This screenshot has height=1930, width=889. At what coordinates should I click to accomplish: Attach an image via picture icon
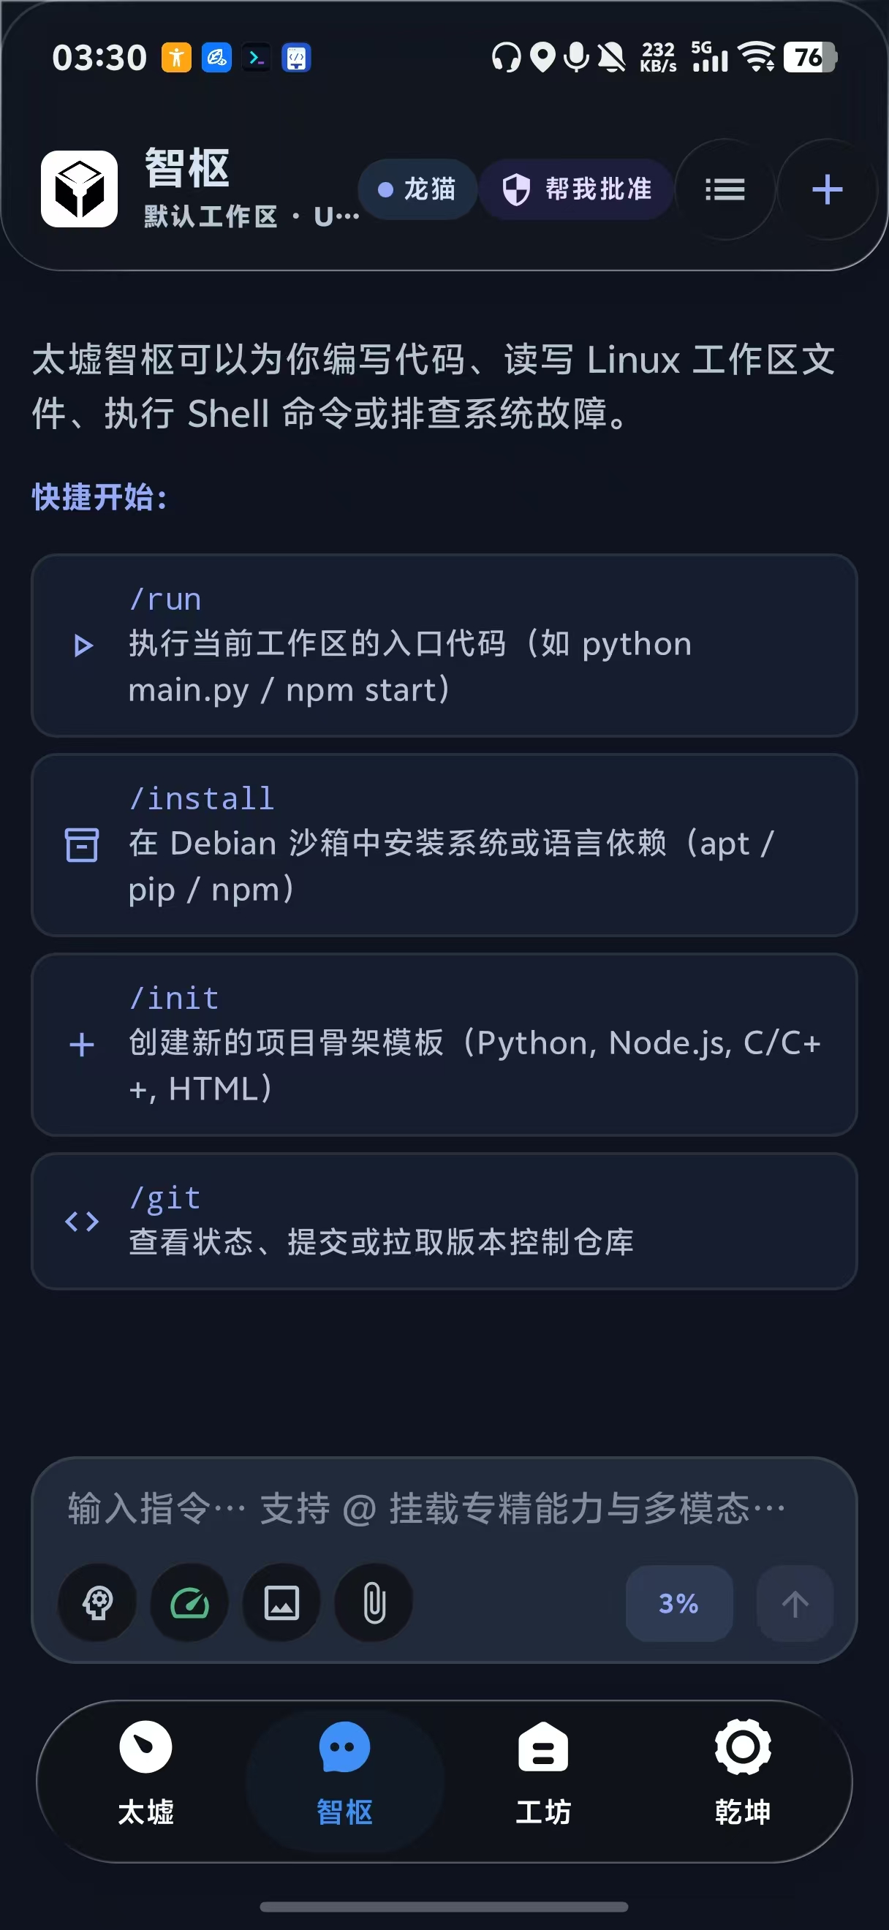pyautogui.click(x=281, y=1602)
